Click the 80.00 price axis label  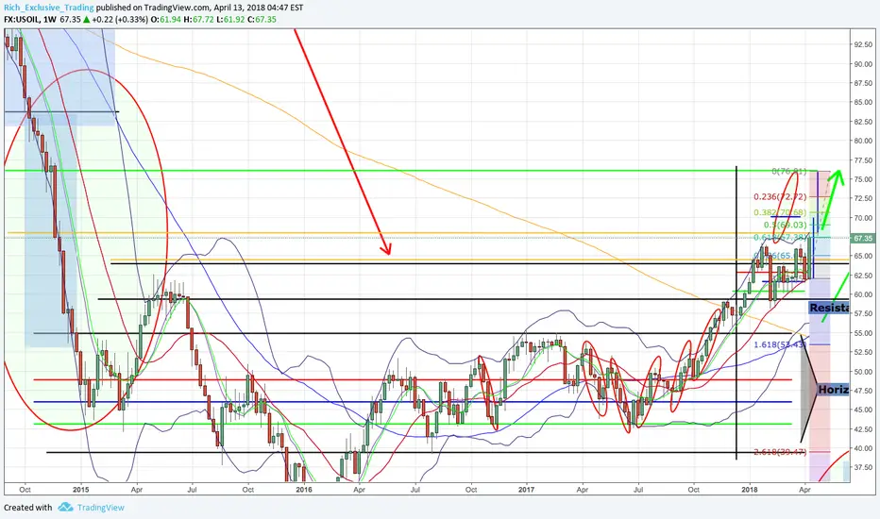tap(863, 141)
